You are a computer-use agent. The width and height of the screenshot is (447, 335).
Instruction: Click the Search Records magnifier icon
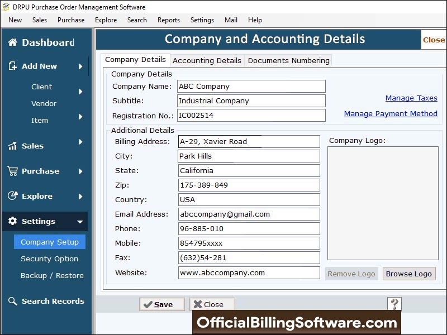tap(12, 301)
